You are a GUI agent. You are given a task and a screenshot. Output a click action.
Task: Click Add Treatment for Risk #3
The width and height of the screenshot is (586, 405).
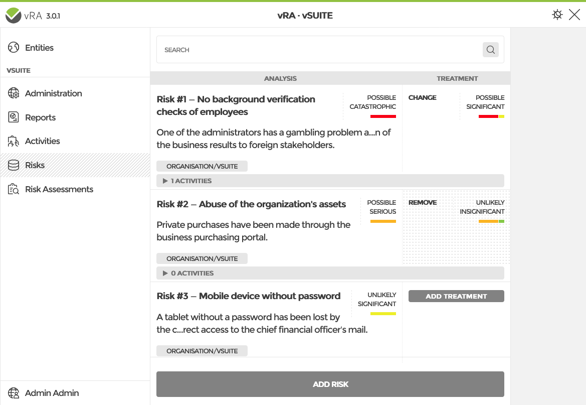pos(456,296)
